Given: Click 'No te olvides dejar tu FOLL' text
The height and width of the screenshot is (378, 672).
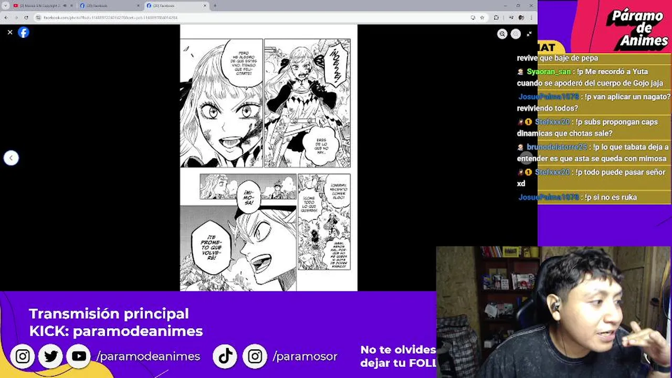Looking at the screenshot, I should pyautogui.click(x=398, y=356).
